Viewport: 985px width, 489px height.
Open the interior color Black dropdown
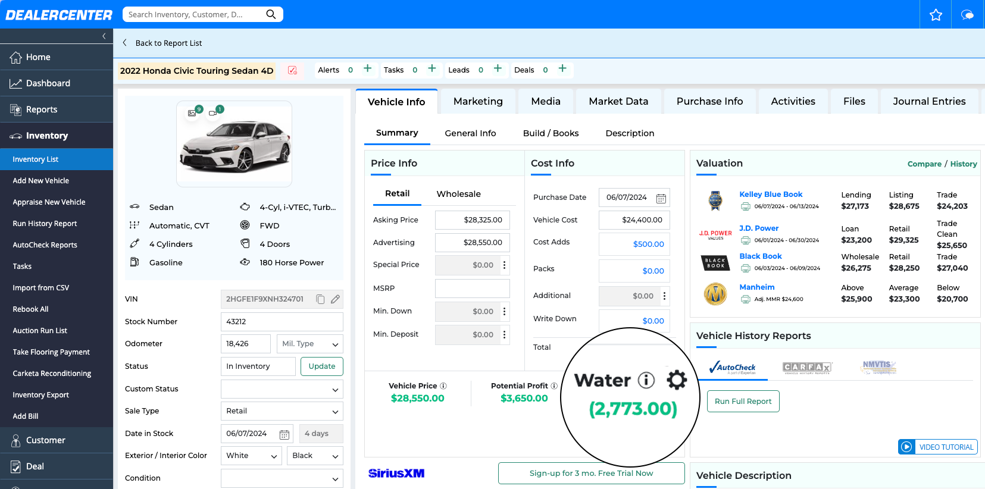click(315, 456)
